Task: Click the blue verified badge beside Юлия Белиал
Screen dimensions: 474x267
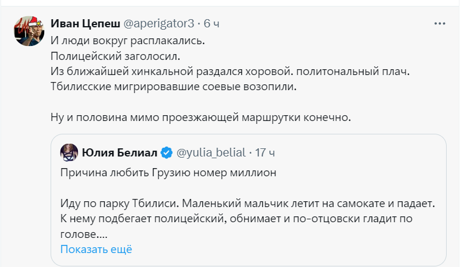Action: click(166, 153)
